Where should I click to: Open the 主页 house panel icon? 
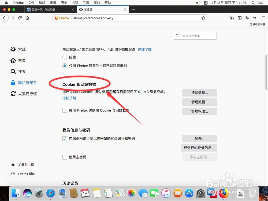[x=13, y=60]
